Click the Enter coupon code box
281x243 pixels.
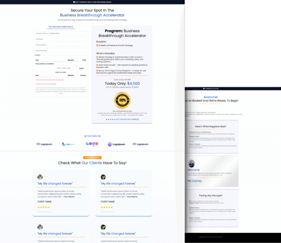point(66,68)
